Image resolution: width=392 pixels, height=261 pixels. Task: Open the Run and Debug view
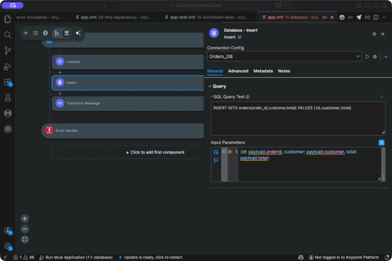8,66
